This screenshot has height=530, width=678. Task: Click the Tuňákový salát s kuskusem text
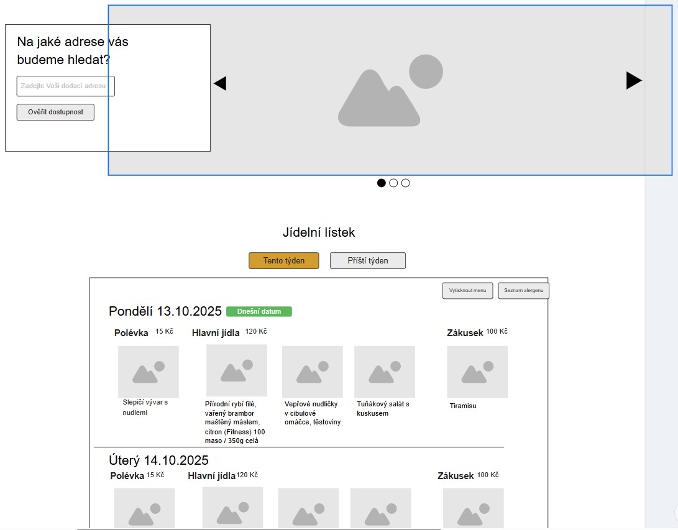383,408
